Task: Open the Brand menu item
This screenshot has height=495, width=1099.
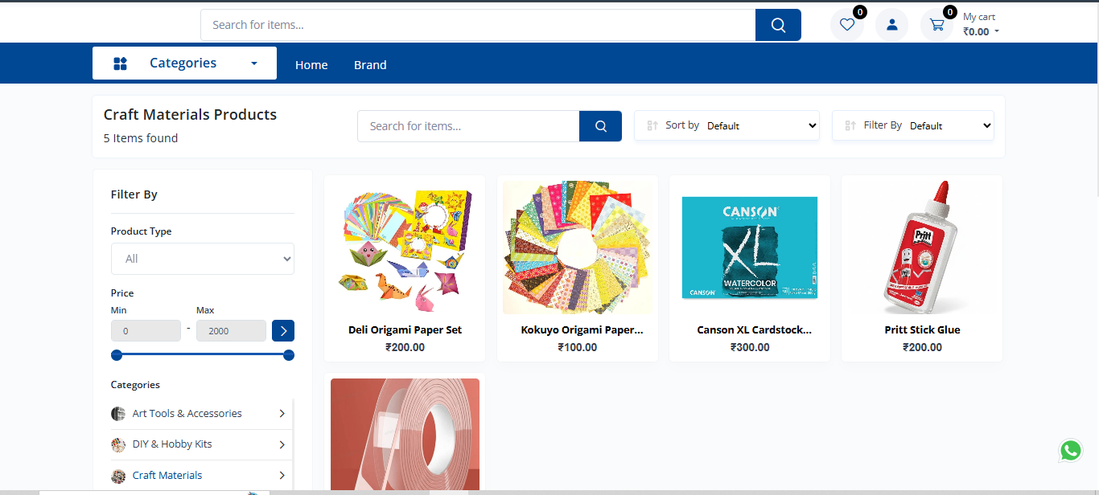Action: point(370,65)
